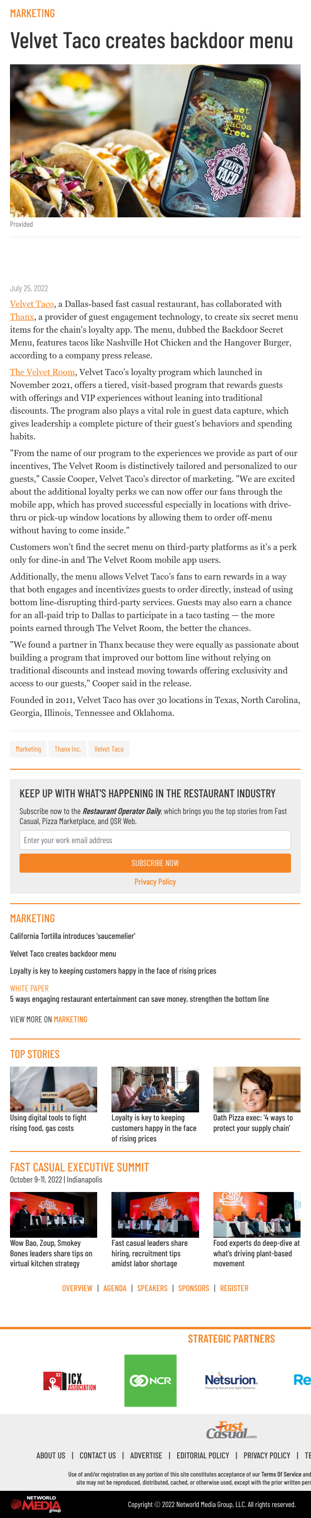This screenshot has width=311, height=1518.
Task: Open The Velvet Room link
Action: pyautogui.click(x=42, y=372)
